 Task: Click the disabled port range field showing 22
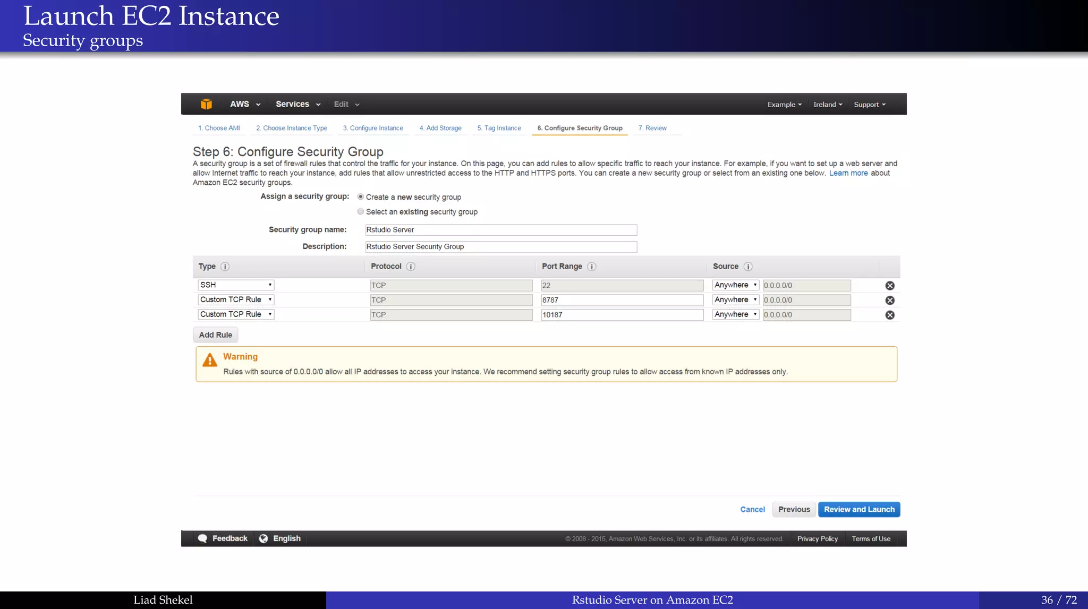[622, 286]
